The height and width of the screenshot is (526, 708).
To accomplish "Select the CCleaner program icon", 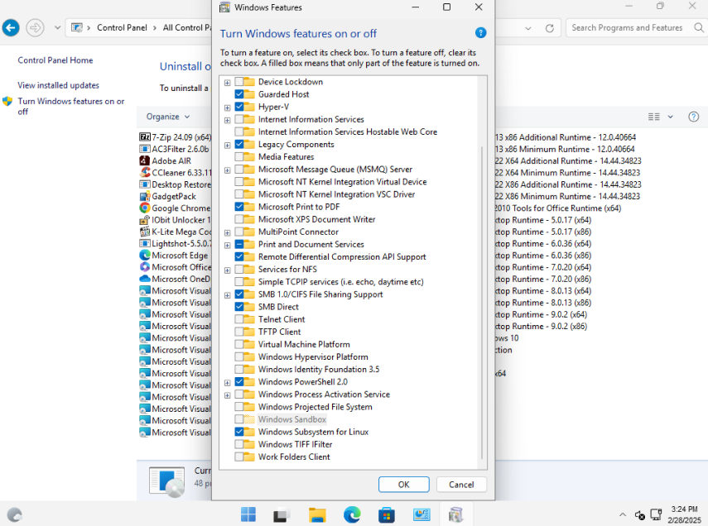I will tap(144, 172).
